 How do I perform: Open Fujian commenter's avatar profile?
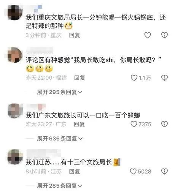pyautogui.click(x=15, y=55)
